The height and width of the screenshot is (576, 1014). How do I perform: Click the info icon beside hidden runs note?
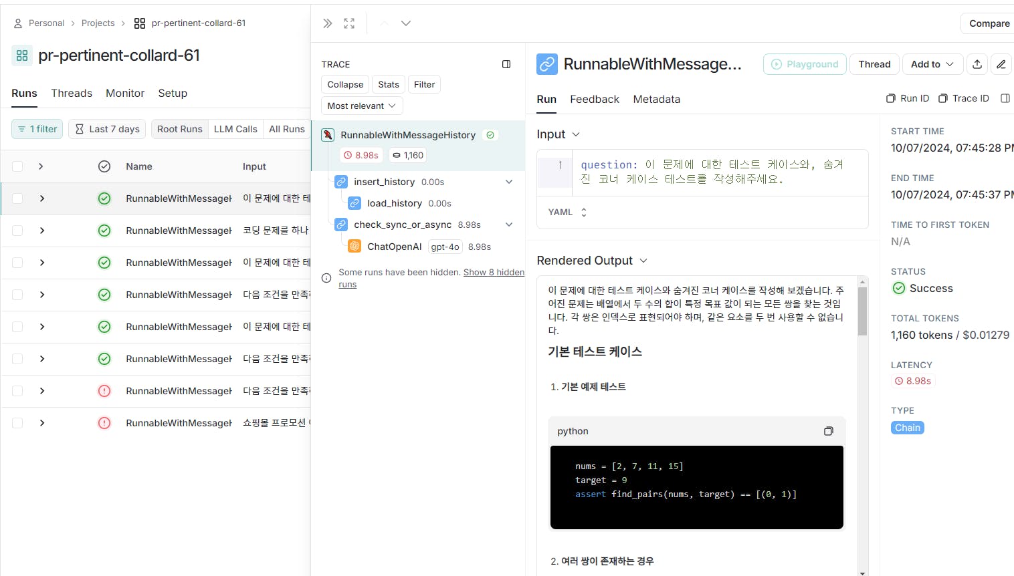click(326, 278)
